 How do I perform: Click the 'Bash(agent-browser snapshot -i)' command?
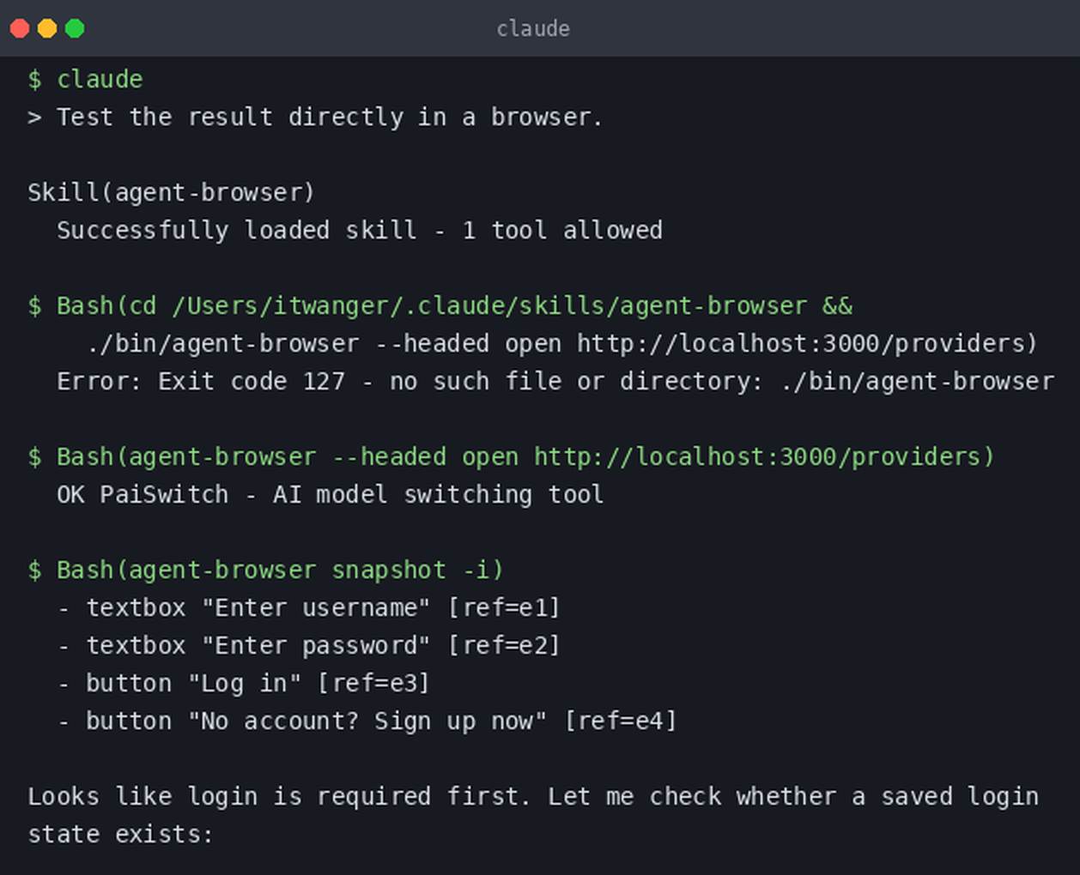(x=266, y=570)
